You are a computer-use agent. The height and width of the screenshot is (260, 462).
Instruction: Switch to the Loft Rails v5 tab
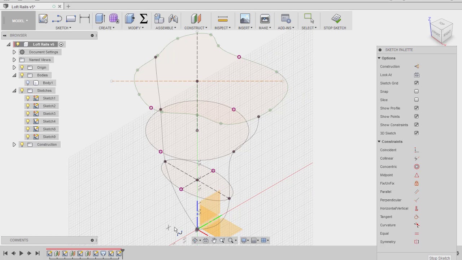[x=23, y=6]
